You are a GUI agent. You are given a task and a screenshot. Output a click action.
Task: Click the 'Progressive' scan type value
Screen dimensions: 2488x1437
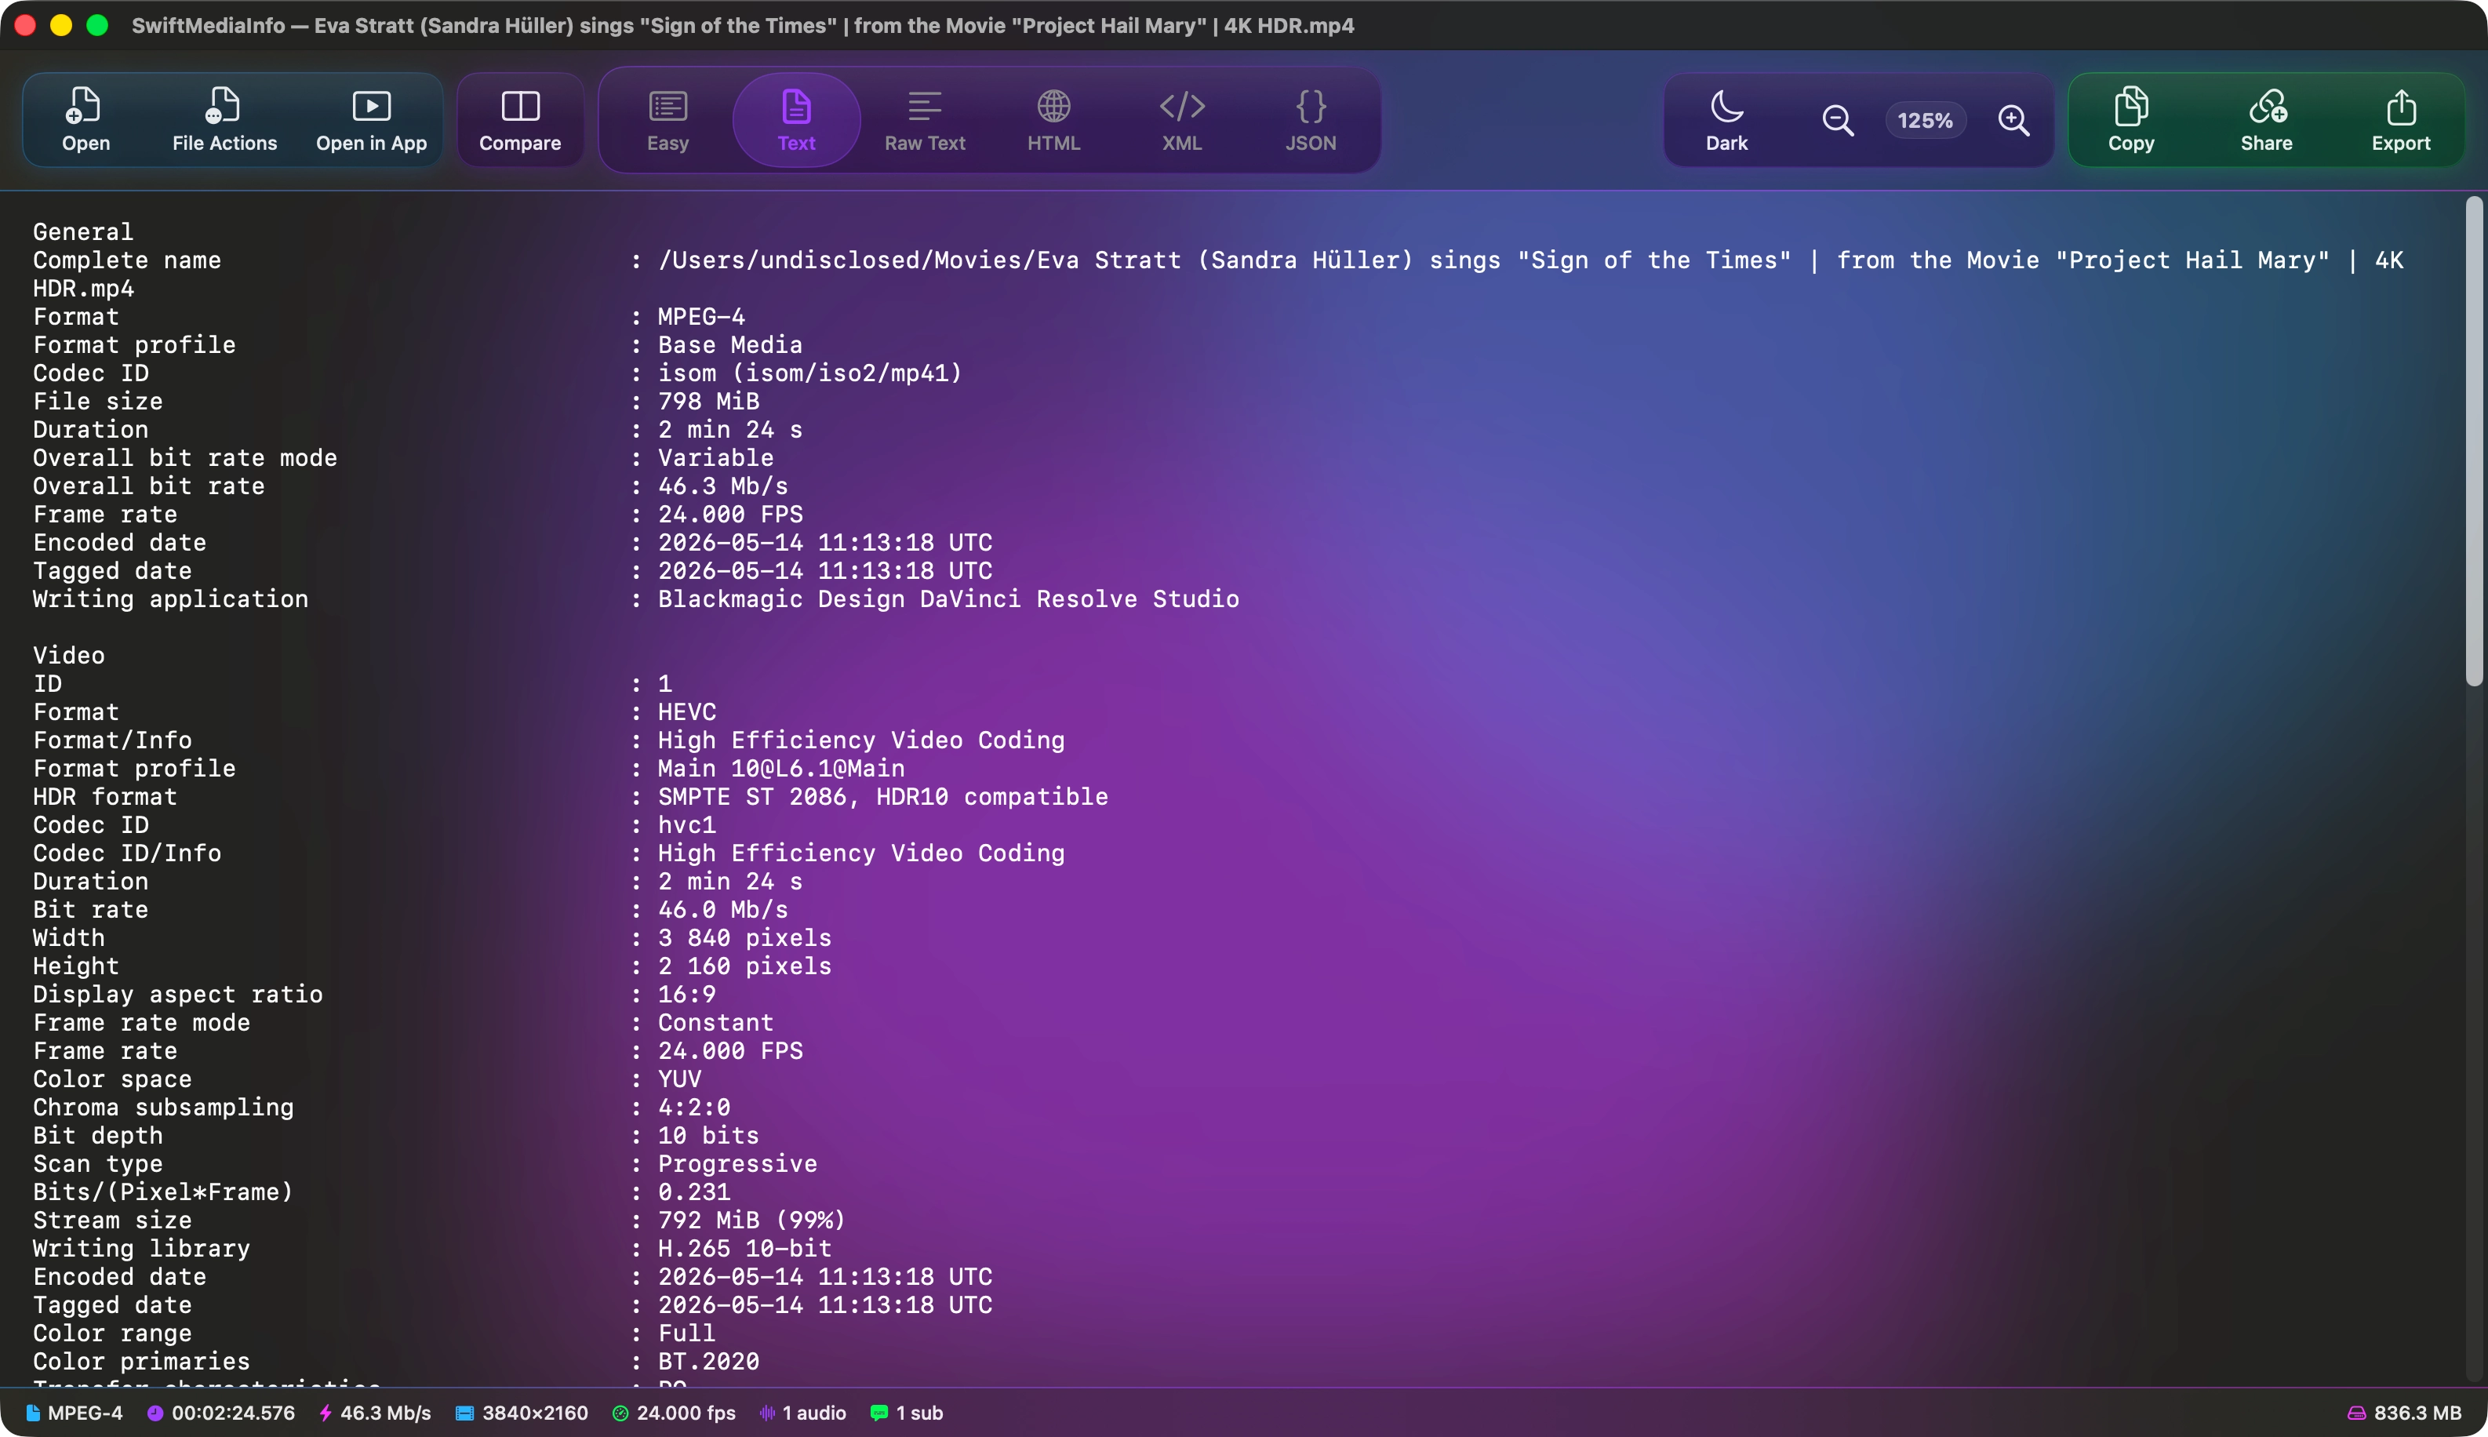click(x=738, y=1163)
